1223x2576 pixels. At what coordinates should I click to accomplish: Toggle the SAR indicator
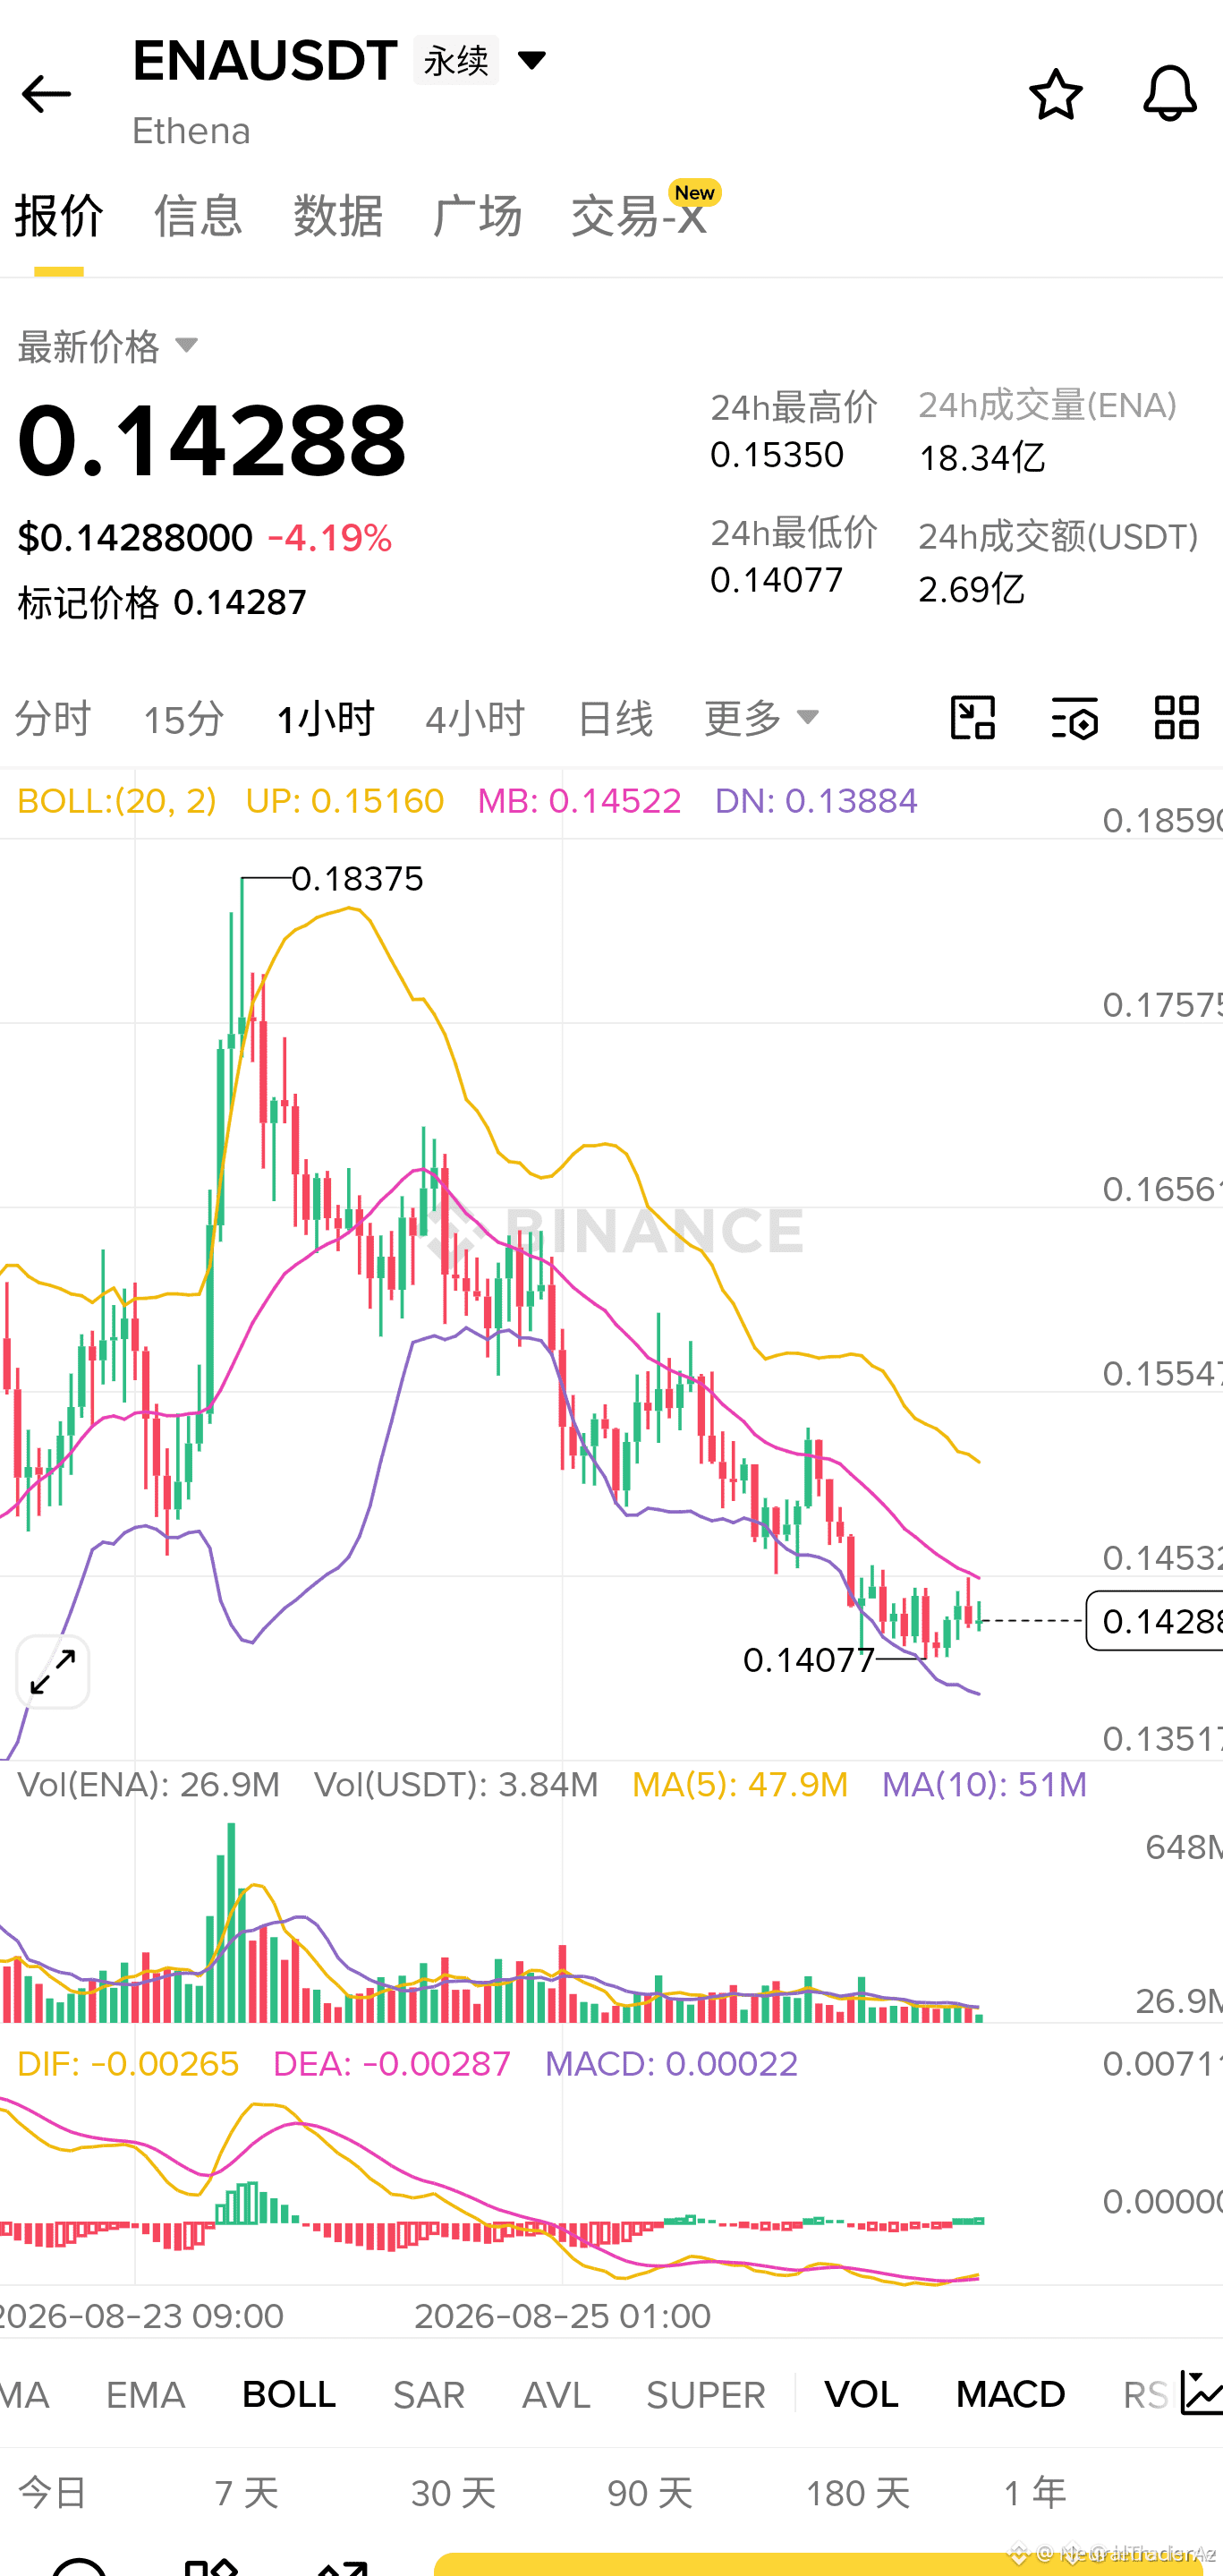[429, 2395]
